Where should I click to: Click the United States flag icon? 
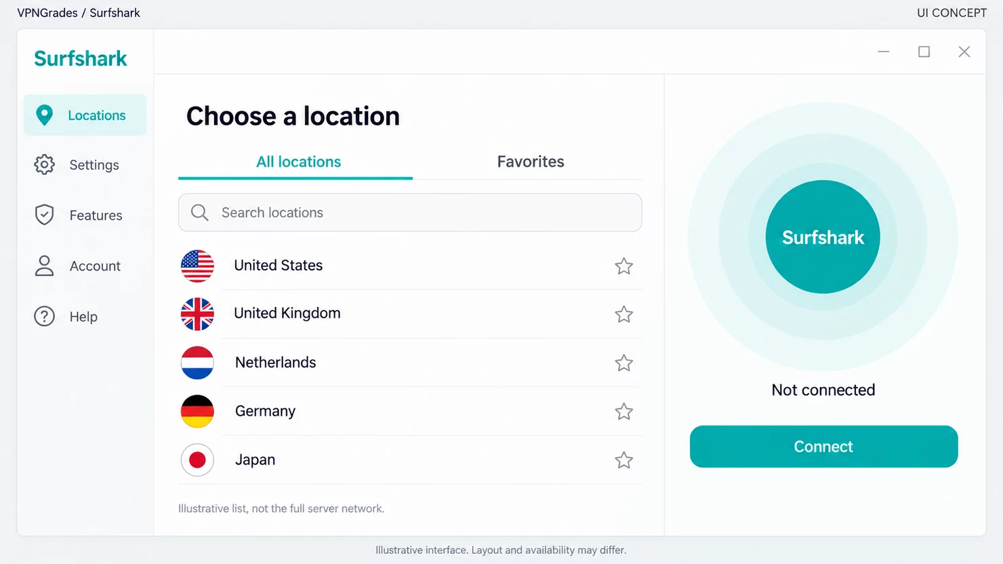(x=197, y=266)
